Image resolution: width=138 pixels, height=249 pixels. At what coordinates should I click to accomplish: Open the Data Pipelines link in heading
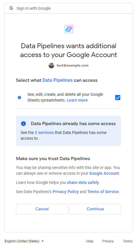tap(57, 80)
